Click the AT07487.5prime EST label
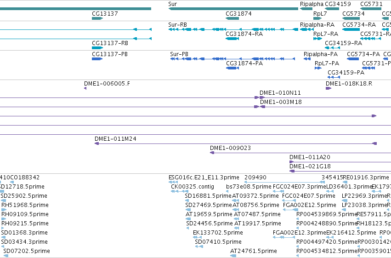Screen dimensions: 391x258 pos(257,214)
